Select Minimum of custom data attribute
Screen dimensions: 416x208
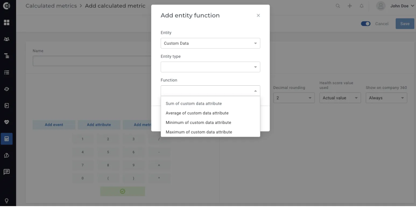point(210,122)
